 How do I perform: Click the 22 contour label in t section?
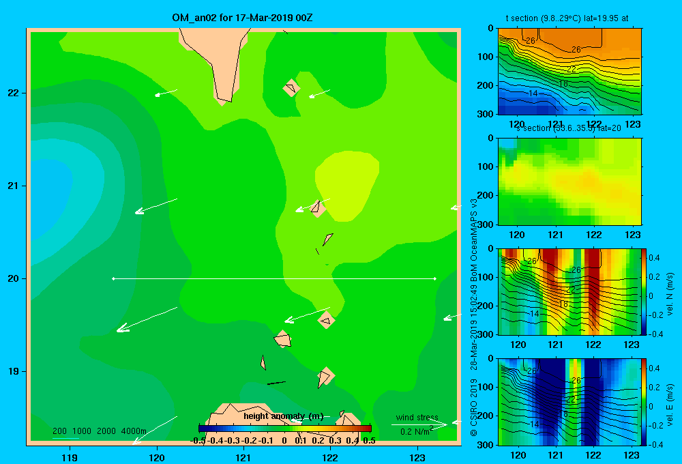click(x=572, y=69)
